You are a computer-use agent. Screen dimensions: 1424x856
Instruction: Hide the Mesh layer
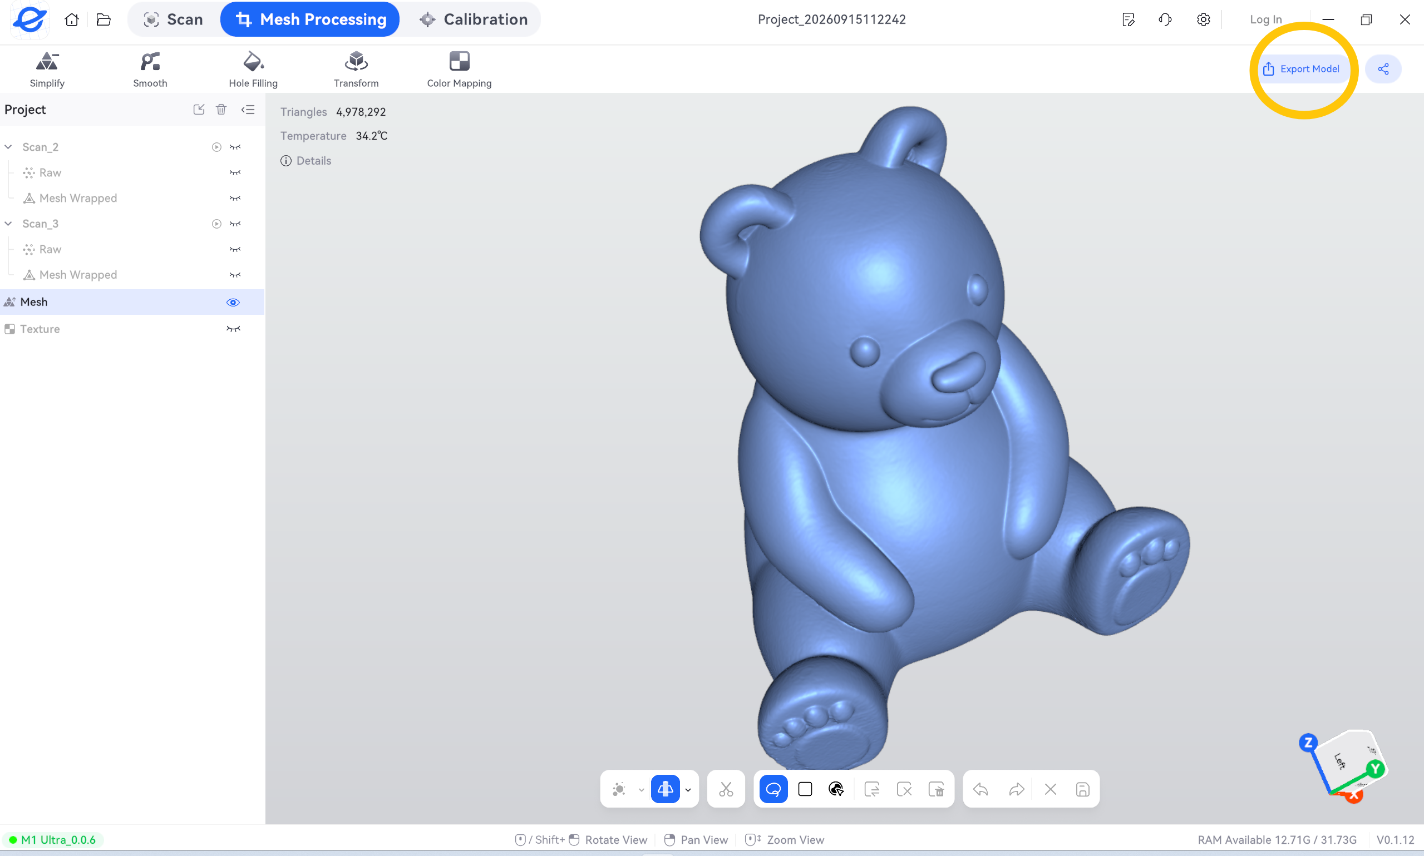pos(233,302)
